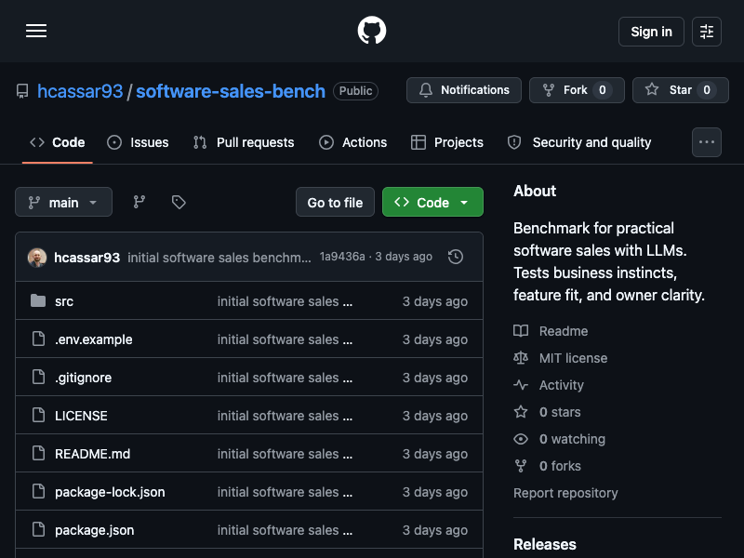This screenshot has width=744, height=558.
Task: Open commit message in README.md row
Action: [x=285, y=454]
